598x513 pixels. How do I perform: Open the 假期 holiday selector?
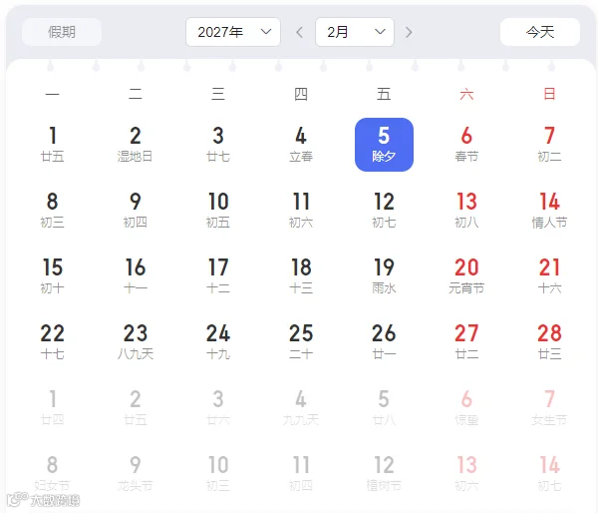click(62, 32)
